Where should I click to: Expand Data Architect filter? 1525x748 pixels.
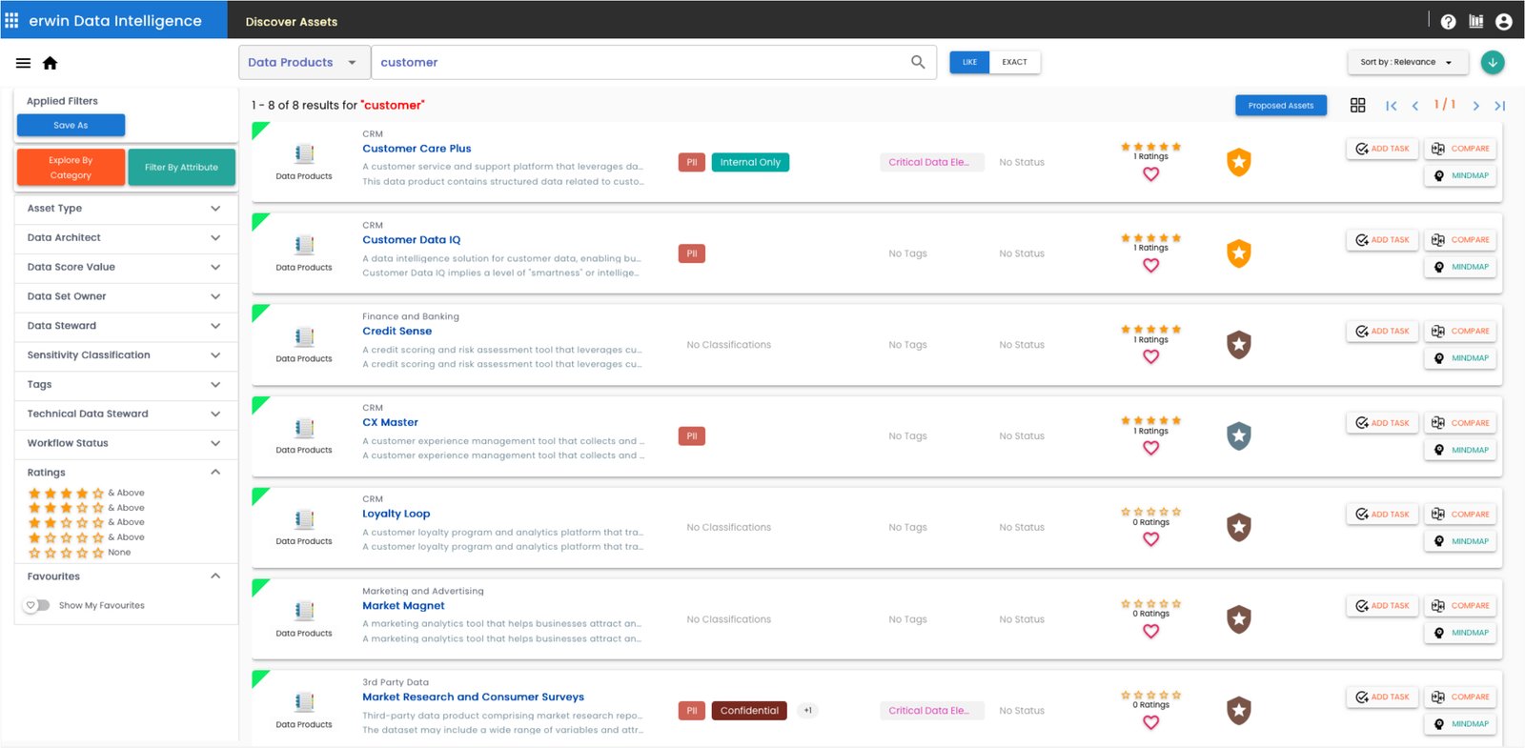[125, 237]
